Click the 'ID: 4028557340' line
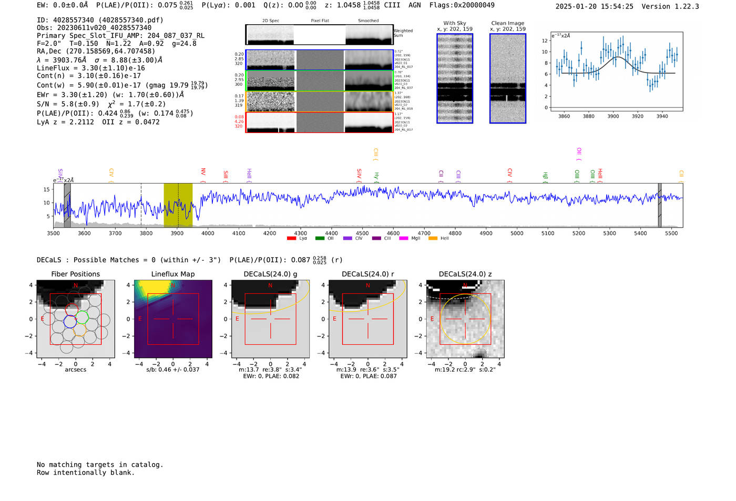Screen dimensions: 736x501 click(x=100, y=20)
